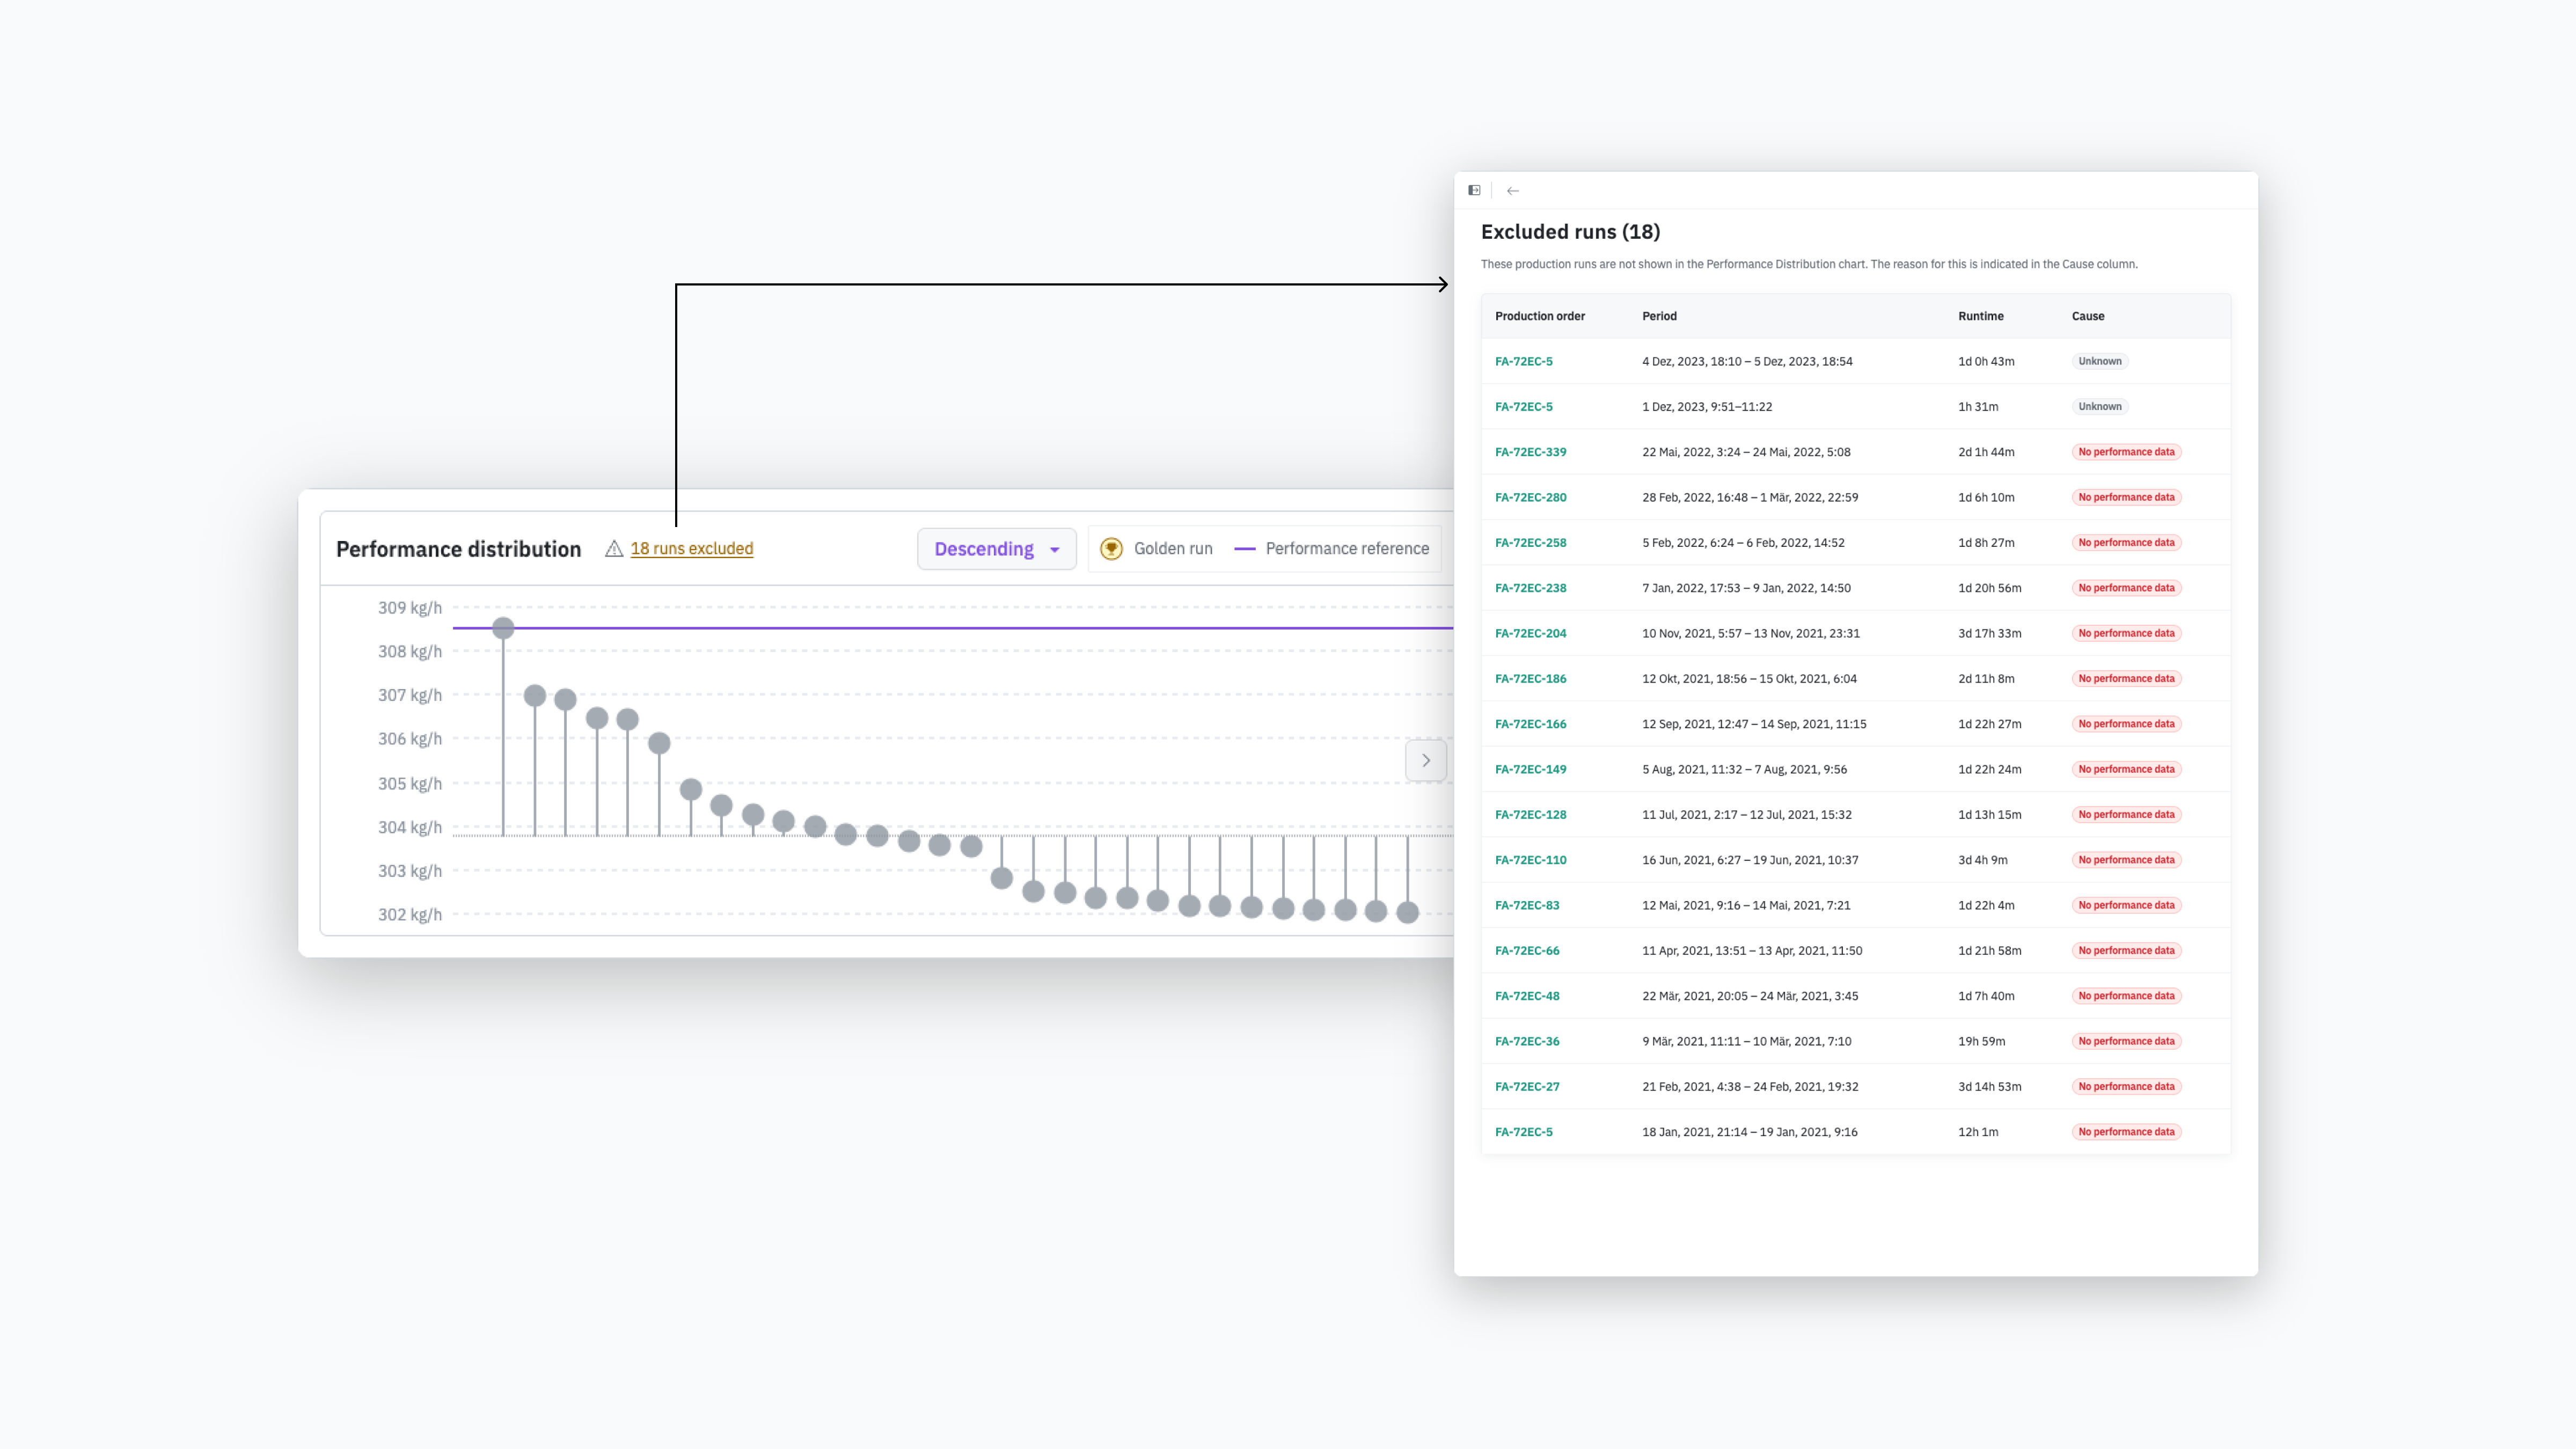Click the 309 kg/h axis label
The height and width of the screenshot is (1449, 2576).
pos(409,607)
